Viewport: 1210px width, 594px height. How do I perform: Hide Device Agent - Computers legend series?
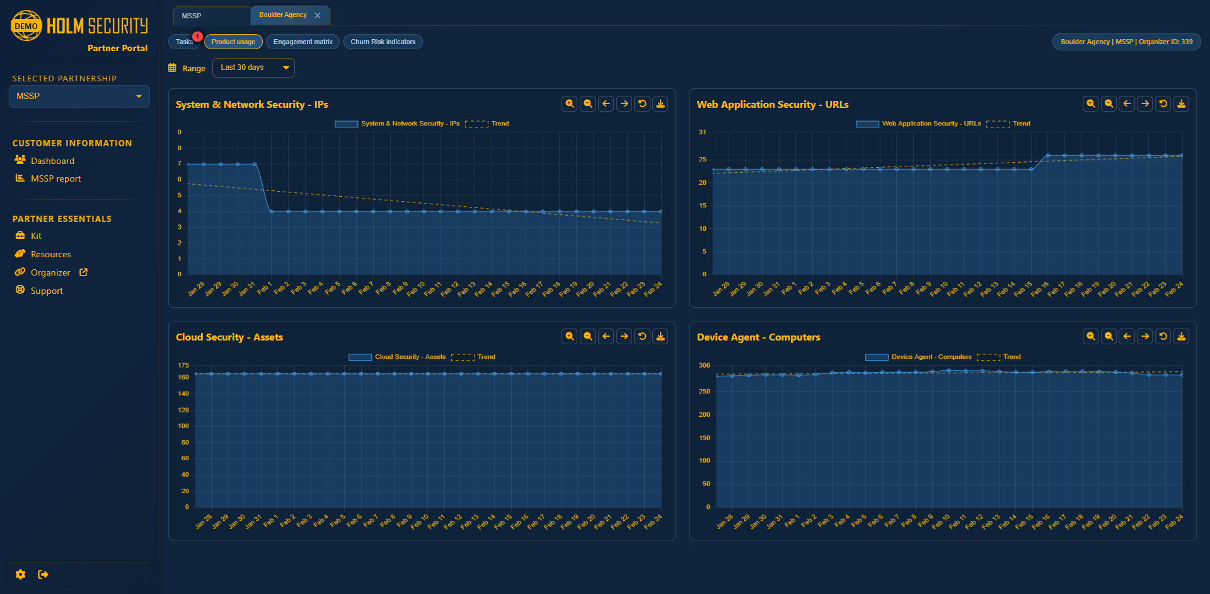pyautogui.click(x=931, y=357)
